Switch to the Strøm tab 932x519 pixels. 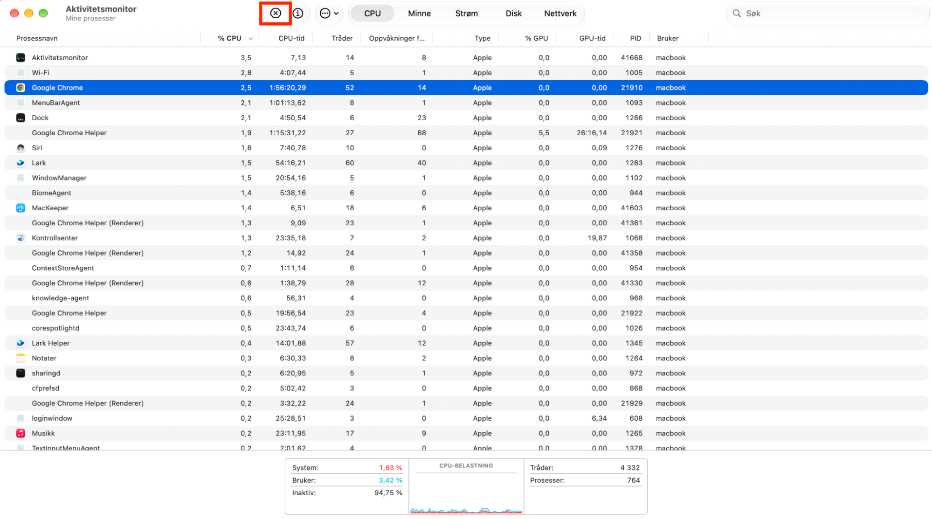click(x=466, y=13)
